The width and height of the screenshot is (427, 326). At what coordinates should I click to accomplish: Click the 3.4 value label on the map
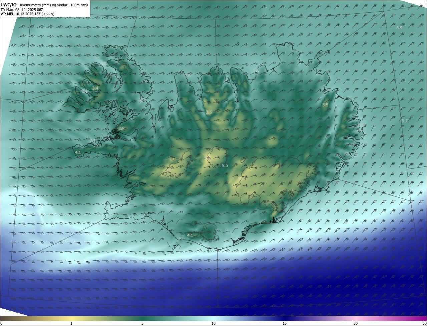[95, 88]
